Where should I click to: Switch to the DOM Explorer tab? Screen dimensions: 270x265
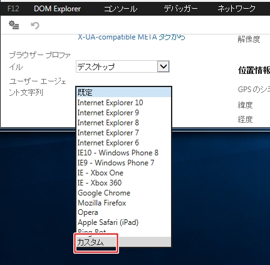(x=57, y=9)
